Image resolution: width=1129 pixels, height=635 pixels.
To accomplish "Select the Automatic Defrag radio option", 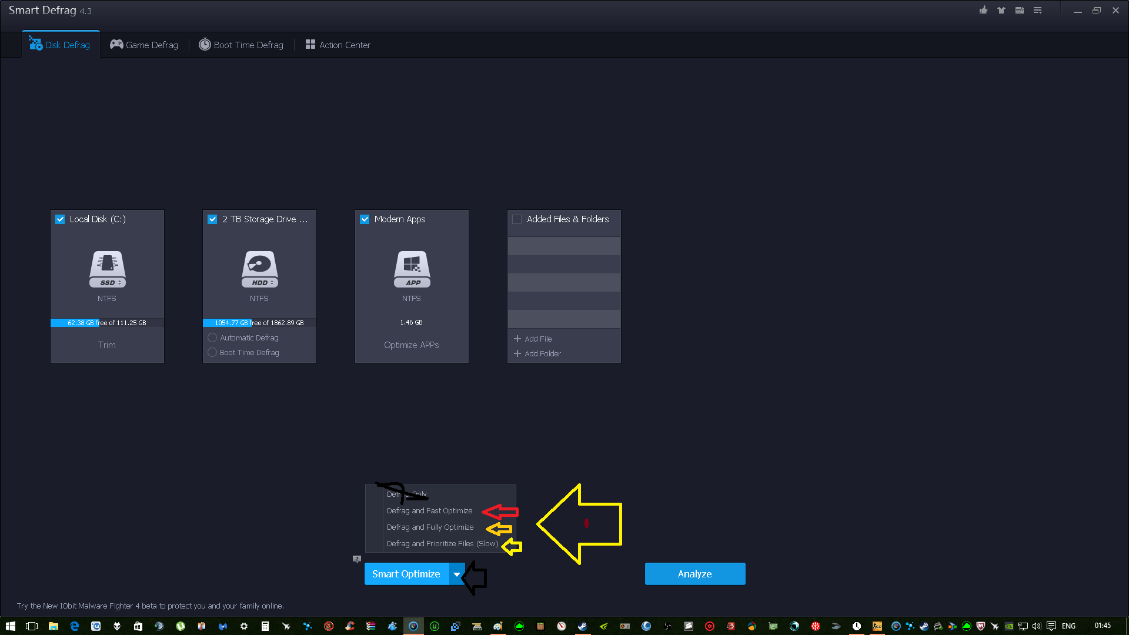I will pyautogui.click(x=212, y=337).
